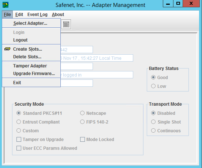The width and height of the screenshot is (202, 168).
Task: Click Exit in the File menu
Action: coord(31,83)
